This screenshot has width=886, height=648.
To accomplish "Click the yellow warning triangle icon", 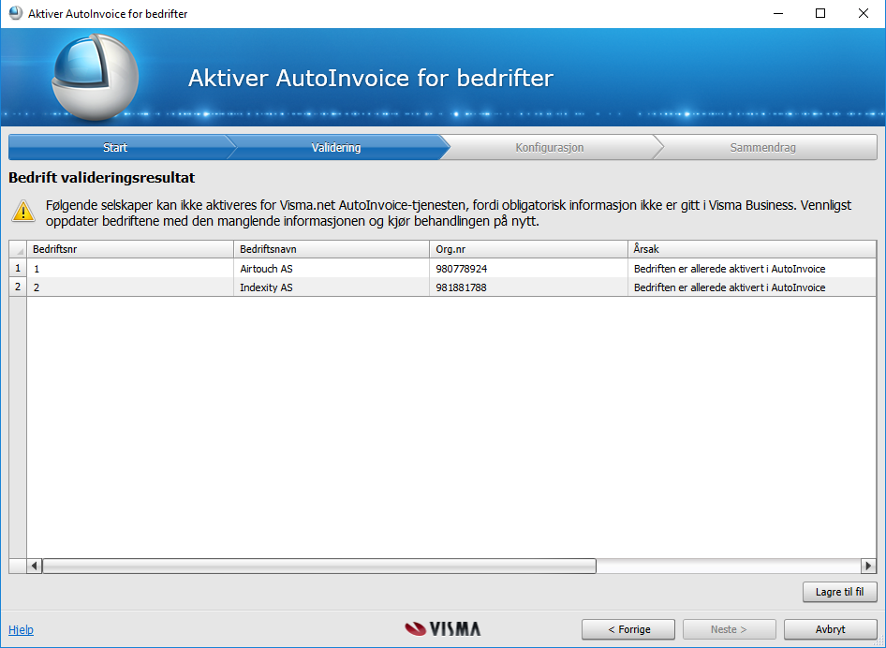I will coord(23,210).
